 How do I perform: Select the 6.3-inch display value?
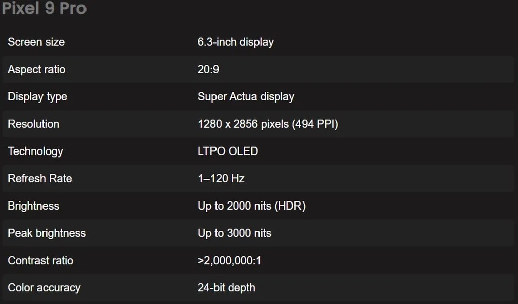point(235,42)
